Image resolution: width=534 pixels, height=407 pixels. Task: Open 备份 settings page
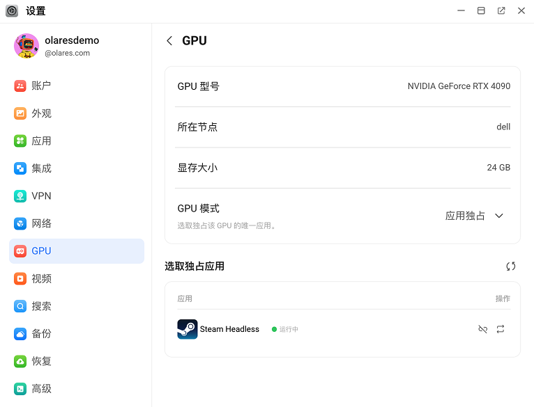coord(77,333)
